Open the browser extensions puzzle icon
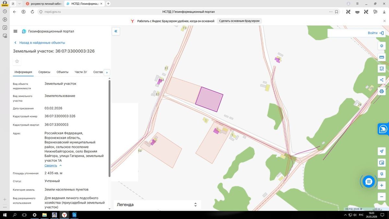This screenshot has height=219, width=389. (375, 12)
